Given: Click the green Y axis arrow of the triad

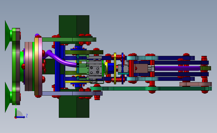Looking at the screenshot, I should coord(16,112).
